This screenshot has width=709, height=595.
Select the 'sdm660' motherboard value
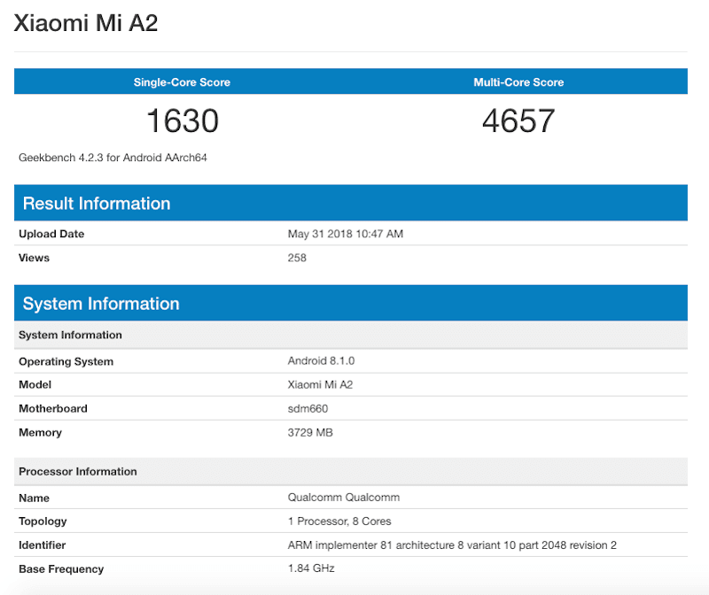pos(308,409)
